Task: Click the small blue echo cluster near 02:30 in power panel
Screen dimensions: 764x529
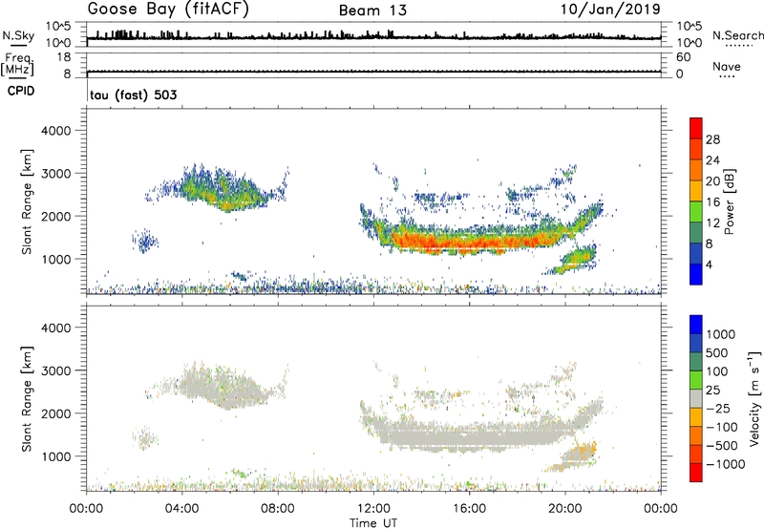Action: pyautogui.click(x=145, y=241)
